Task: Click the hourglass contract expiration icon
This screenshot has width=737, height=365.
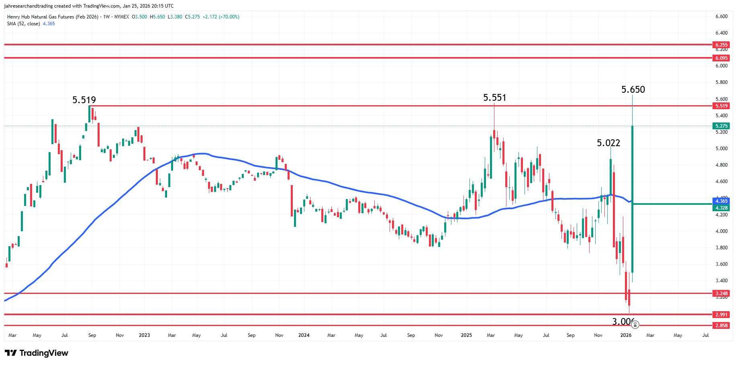Action: point(635,324)
